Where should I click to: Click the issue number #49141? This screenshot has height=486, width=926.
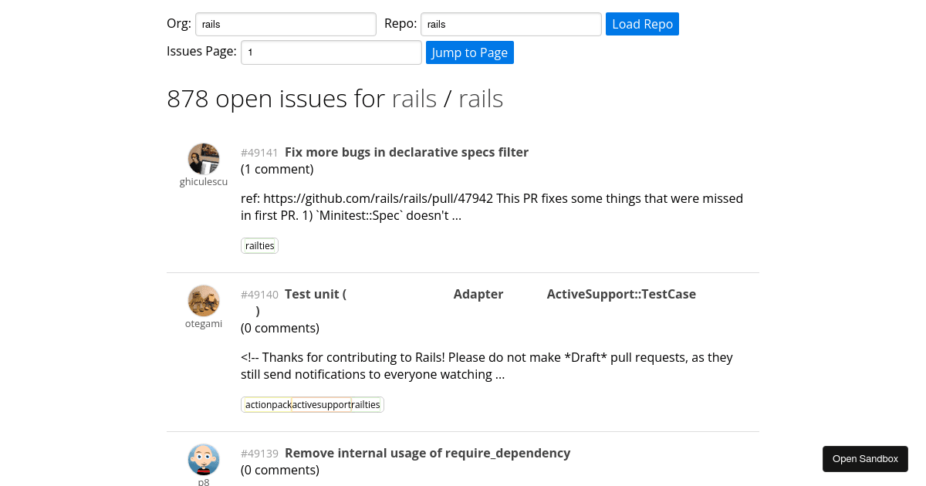pyautogui.click(x=259, y=152)
